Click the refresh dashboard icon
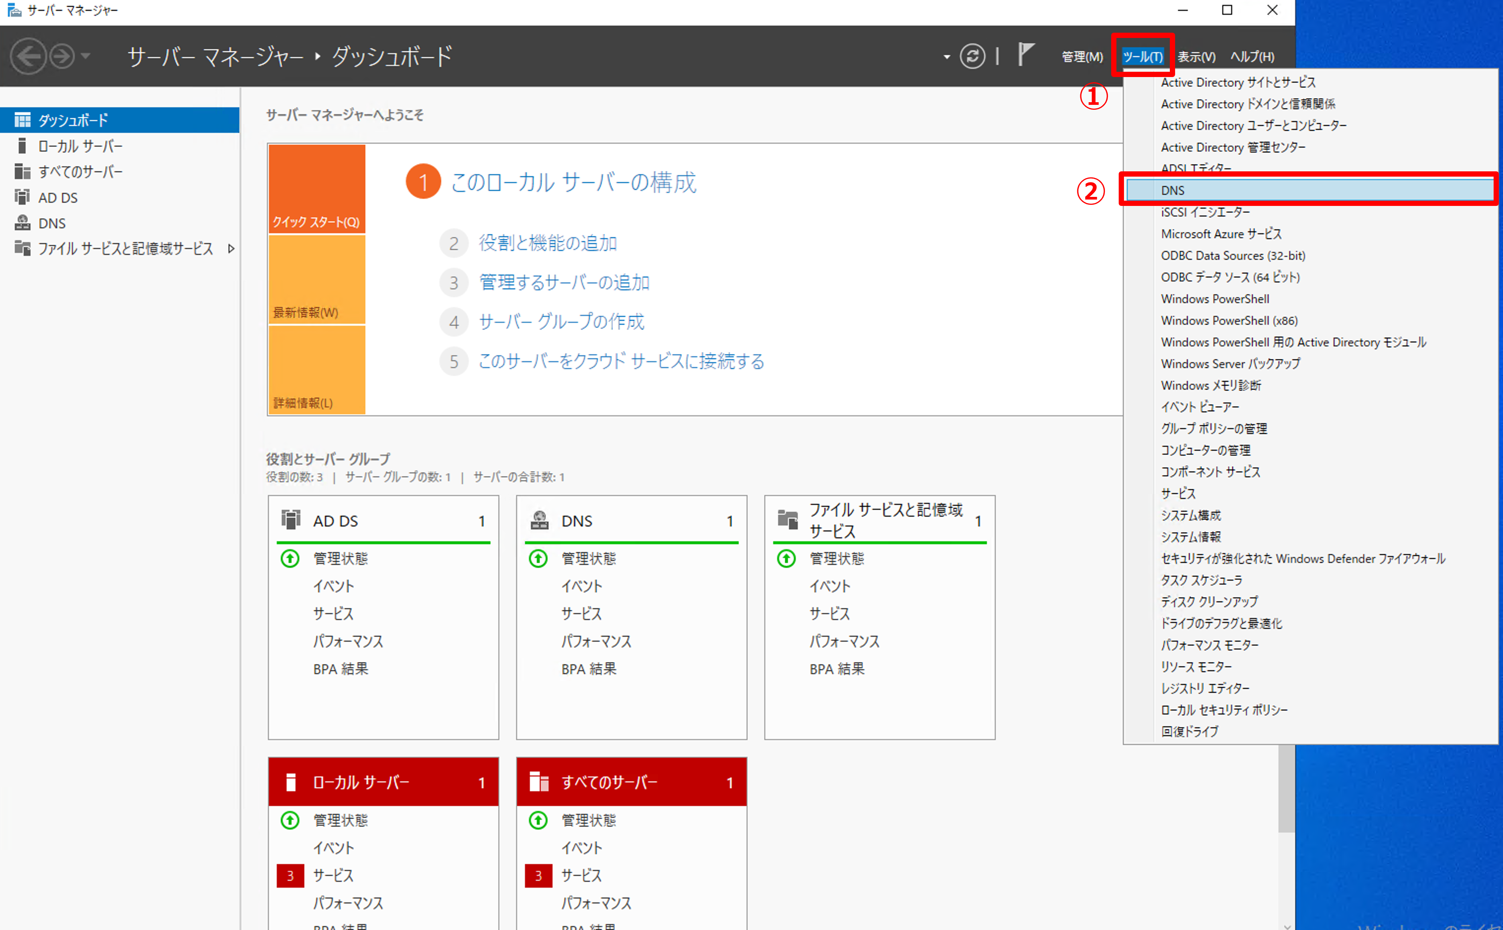 [972, 57]
